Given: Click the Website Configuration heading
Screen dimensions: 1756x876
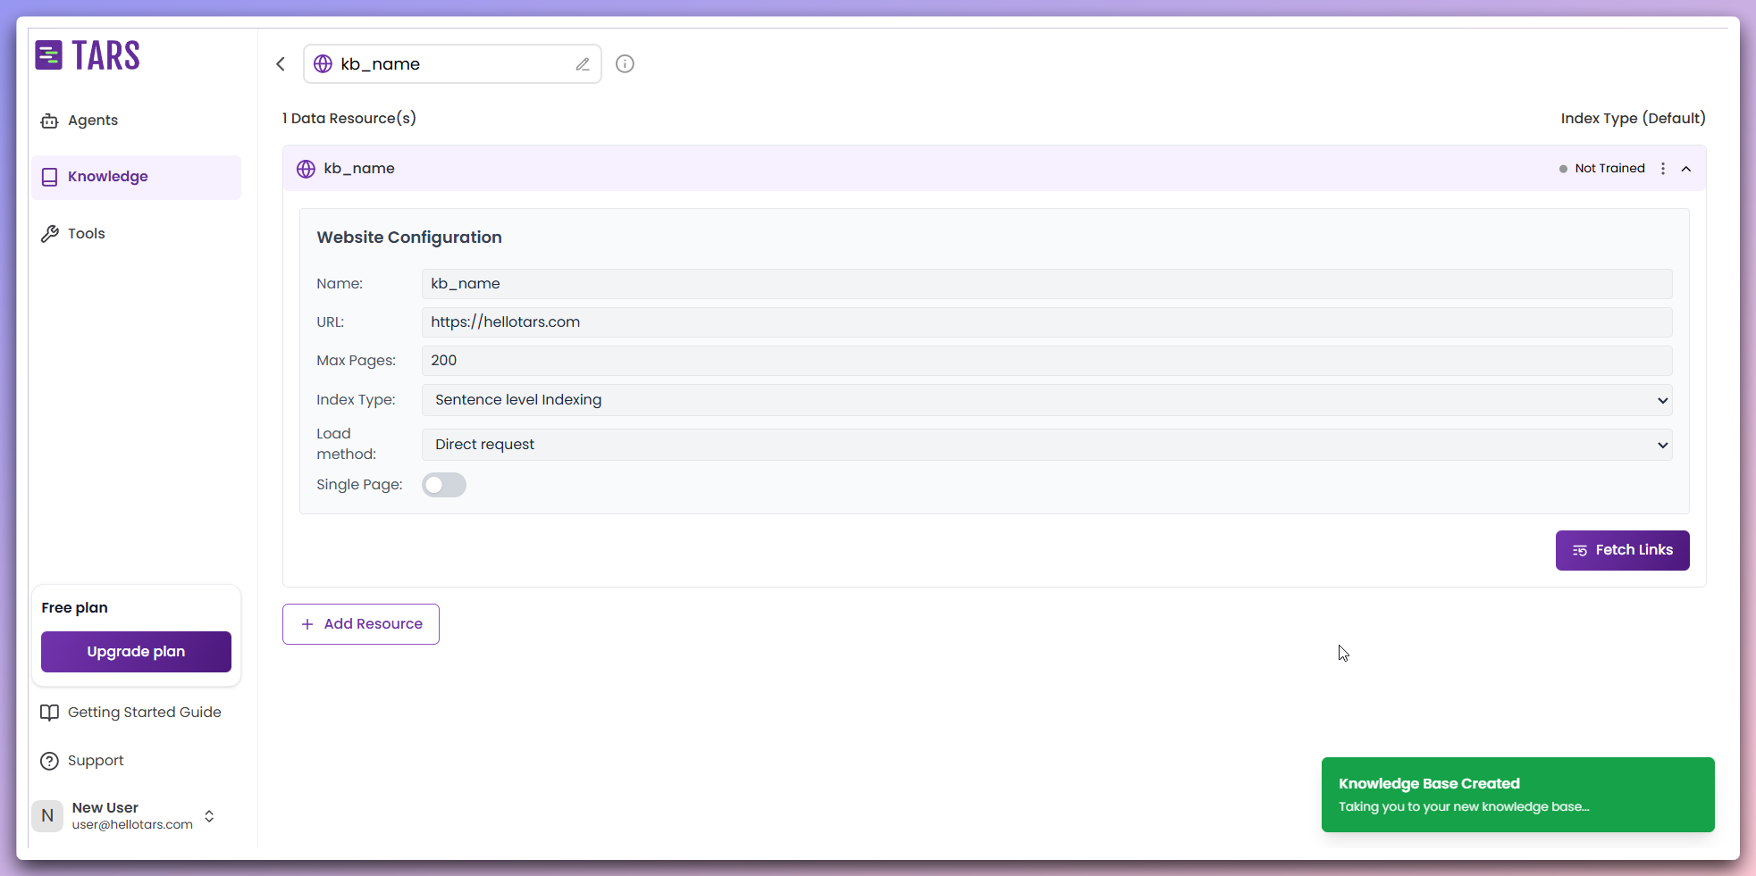Looking at the screenshot, I should coord(409,238).
